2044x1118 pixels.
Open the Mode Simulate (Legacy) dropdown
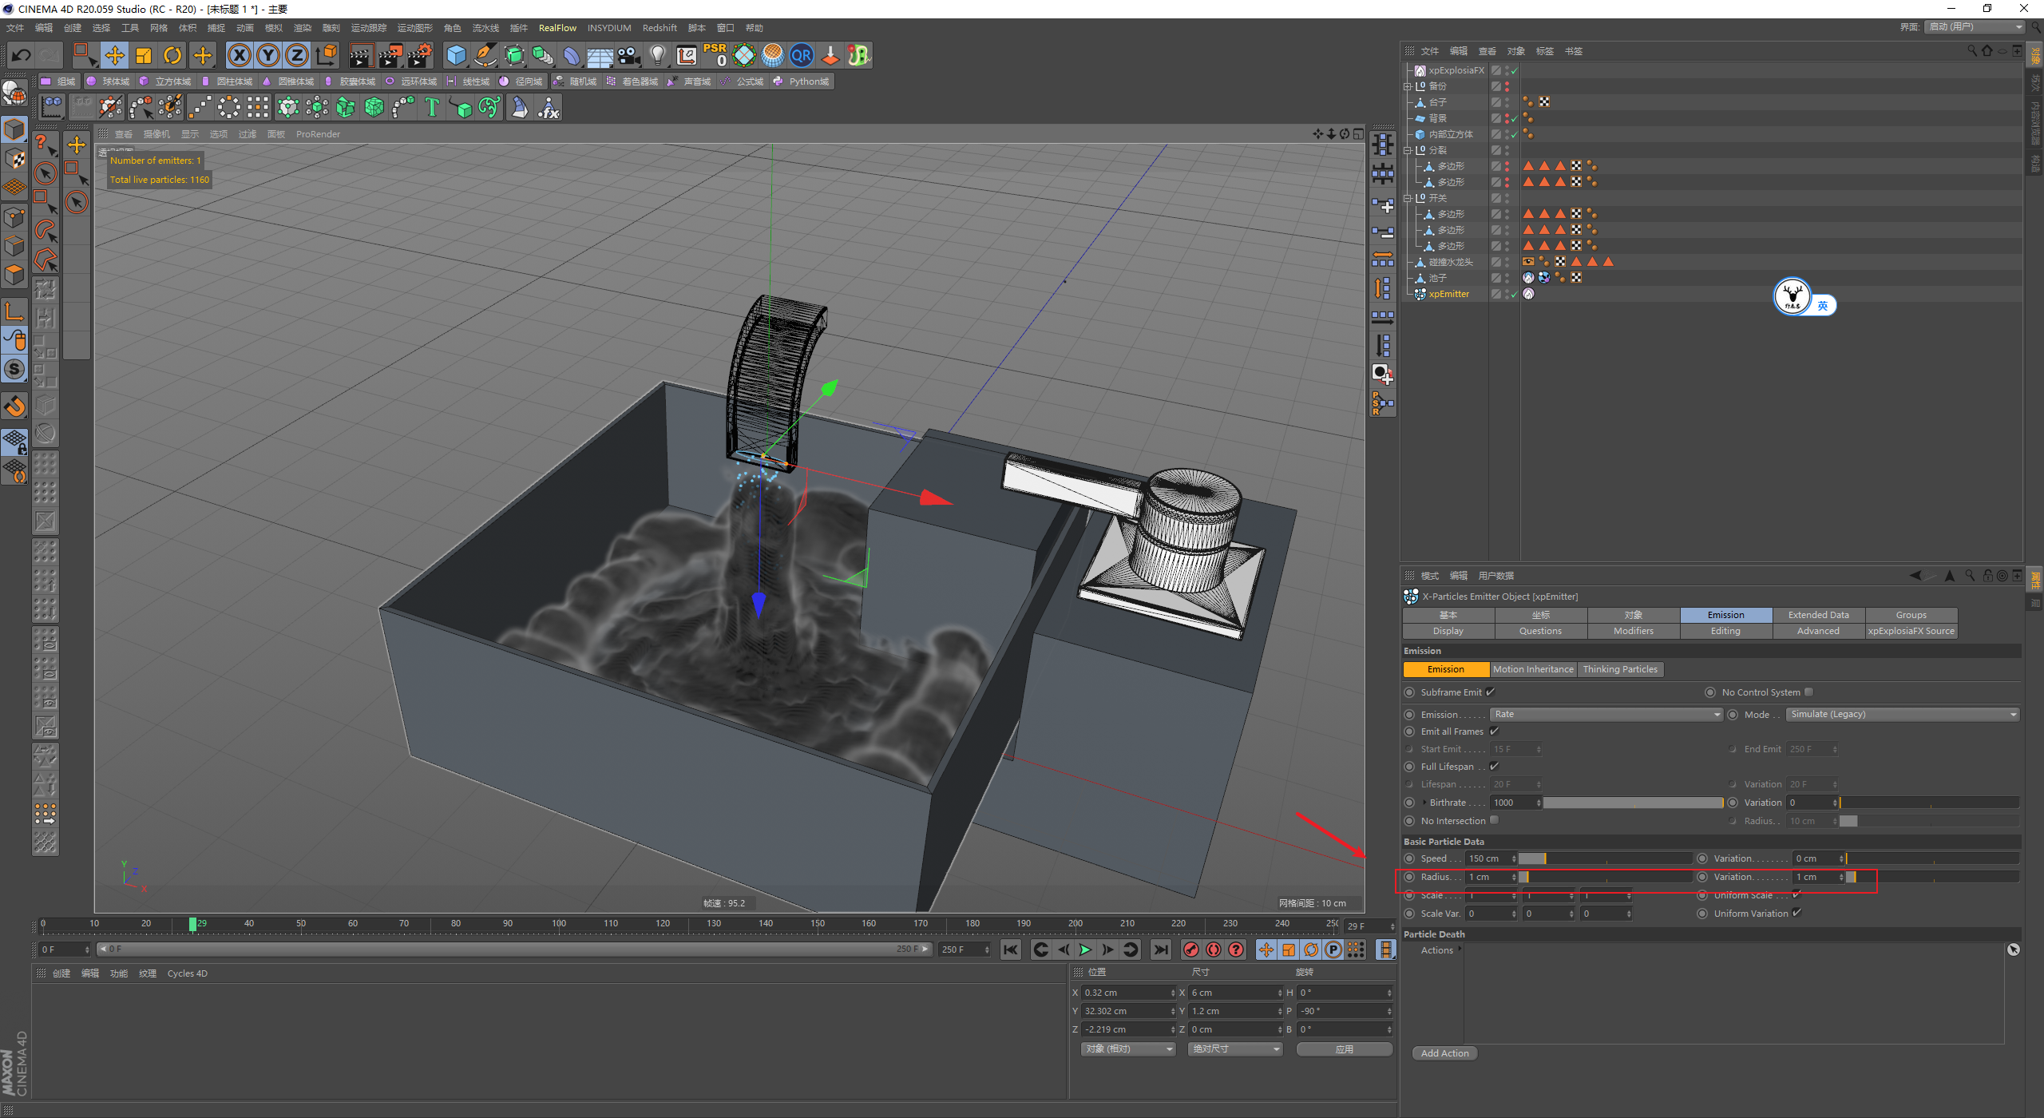[x=1902, y=714]
